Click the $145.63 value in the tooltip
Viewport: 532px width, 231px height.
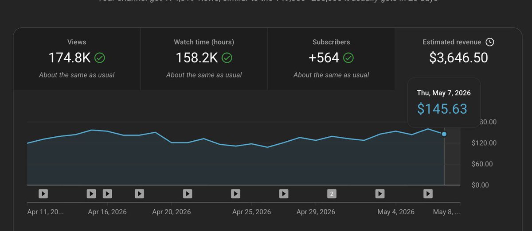[442, 109]
